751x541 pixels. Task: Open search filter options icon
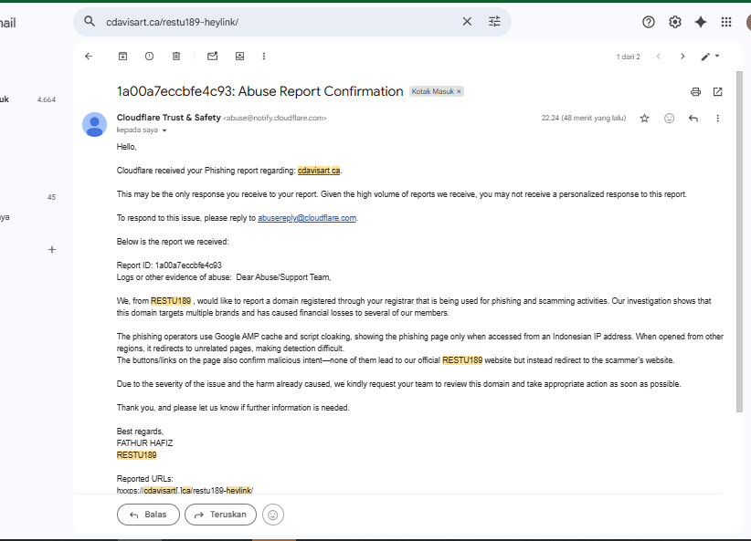[494, 22]
